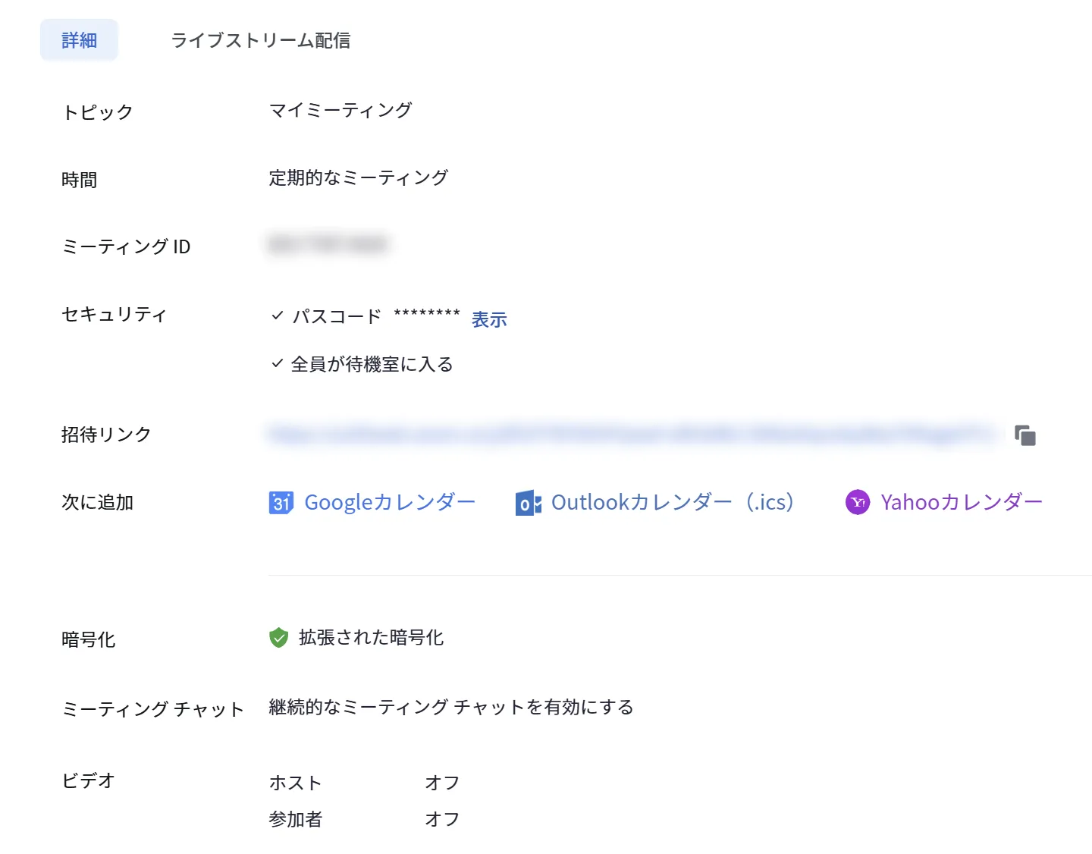Add meeting via Googleカレンダー link
This screenshot has height=854, width=1092.
[390, 502]
